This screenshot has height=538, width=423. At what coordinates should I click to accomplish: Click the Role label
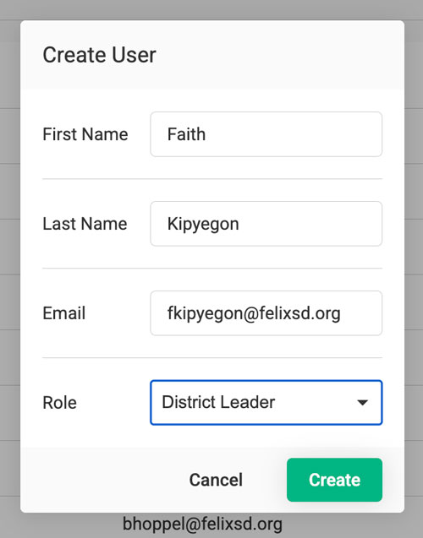[x=59, y=403]
